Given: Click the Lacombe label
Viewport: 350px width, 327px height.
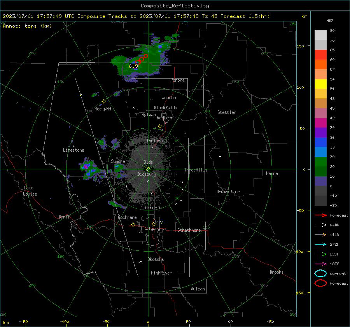Looking at the screenshot, I should 168,98.
